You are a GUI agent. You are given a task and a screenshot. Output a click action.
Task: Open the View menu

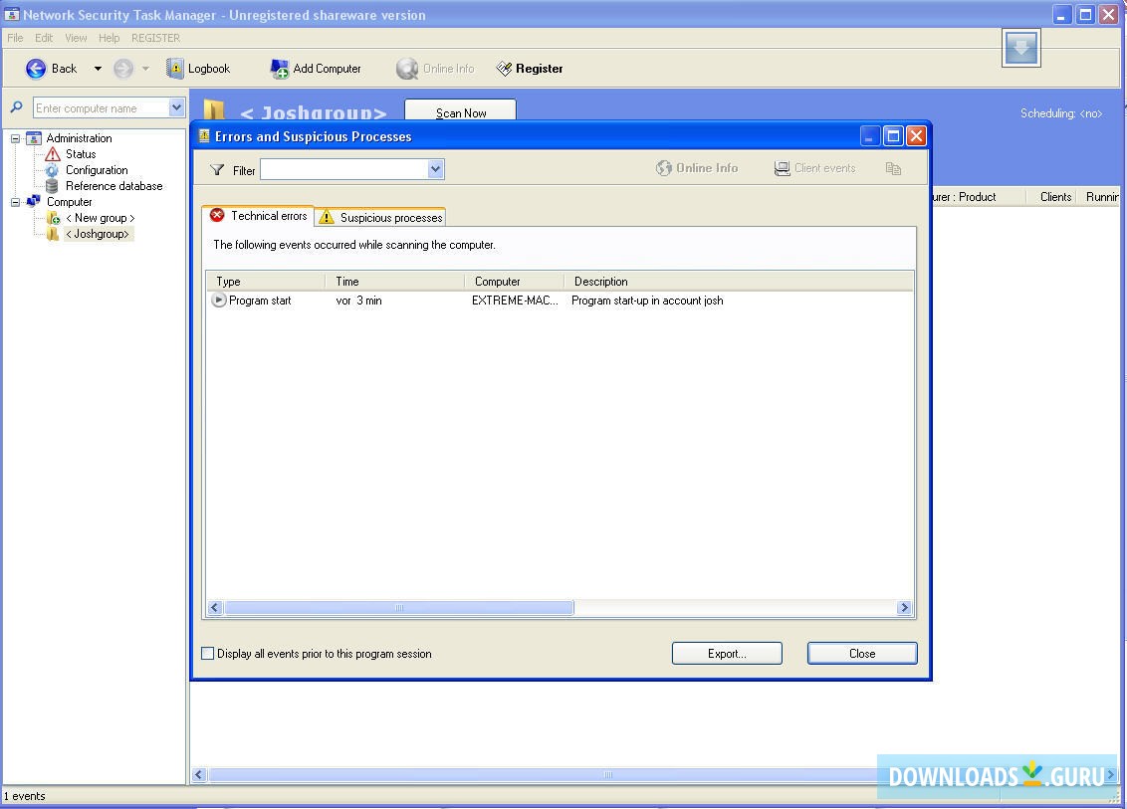click(76, 38)
